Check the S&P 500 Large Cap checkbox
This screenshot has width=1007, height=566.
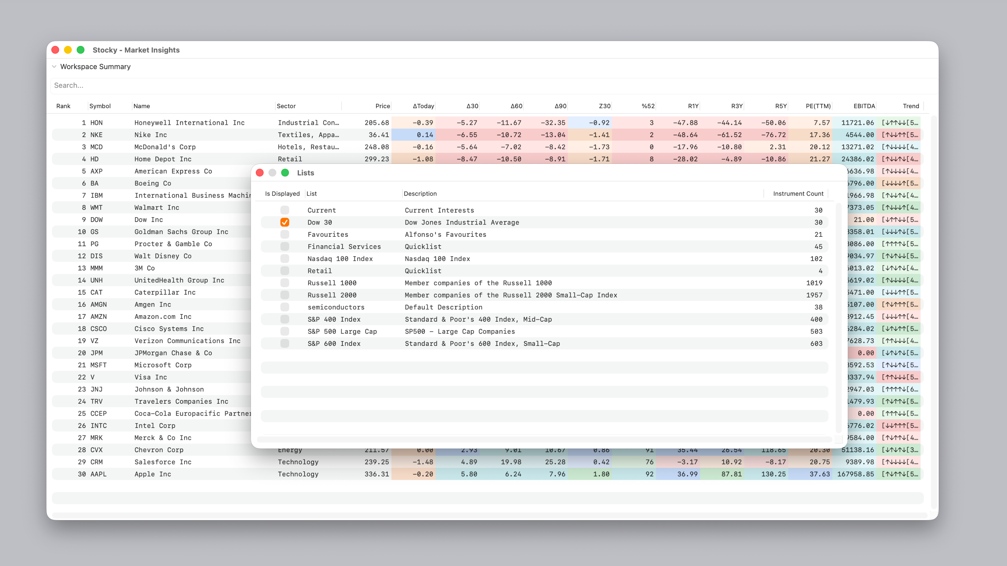(284, 331)
